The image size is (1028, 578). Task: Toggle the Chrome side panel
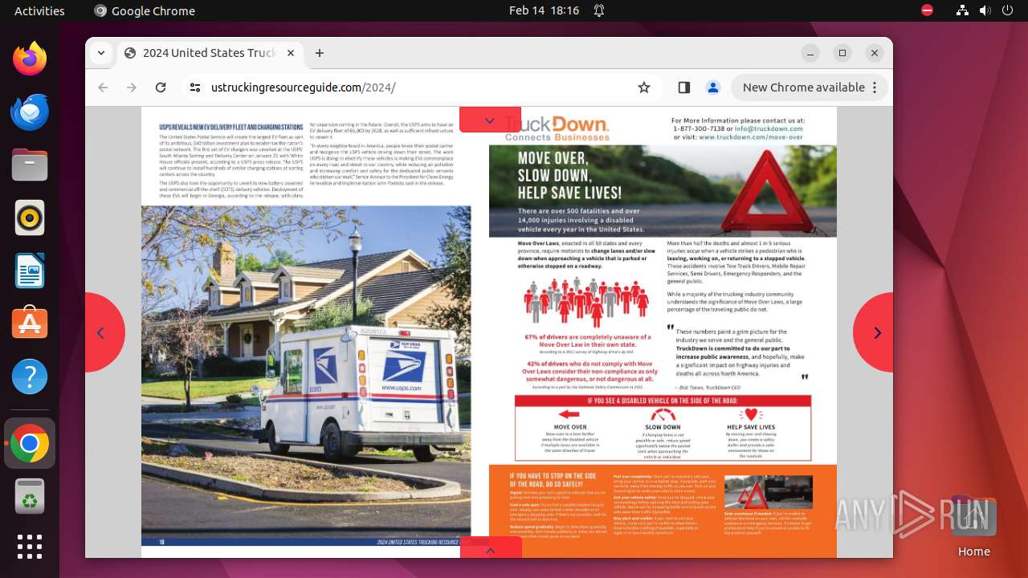[x=684, y=88]
